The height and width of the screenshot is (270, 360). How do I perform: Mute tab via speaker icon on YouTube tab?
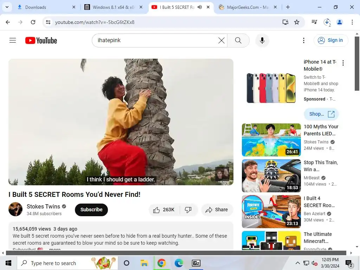pyautogui.click(x=200, y=7)
